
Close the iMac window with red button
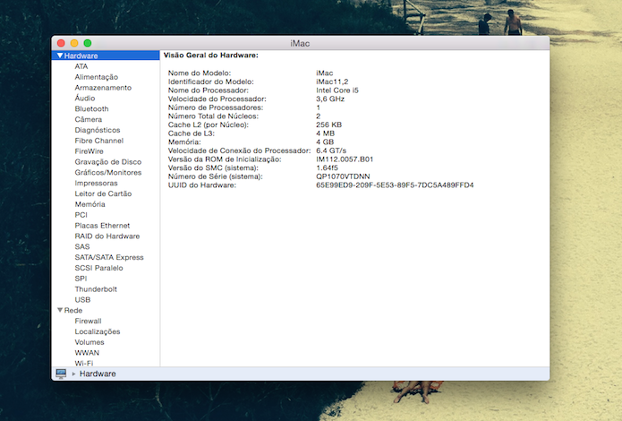pos(61,43)
